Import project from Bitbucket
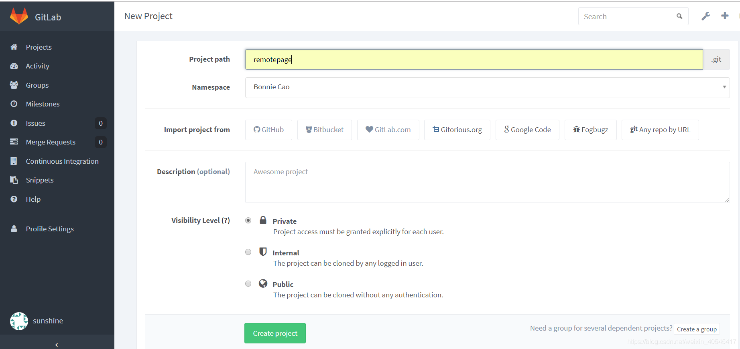The width and height of the screenshot is (740, 349). pos(325,130)
